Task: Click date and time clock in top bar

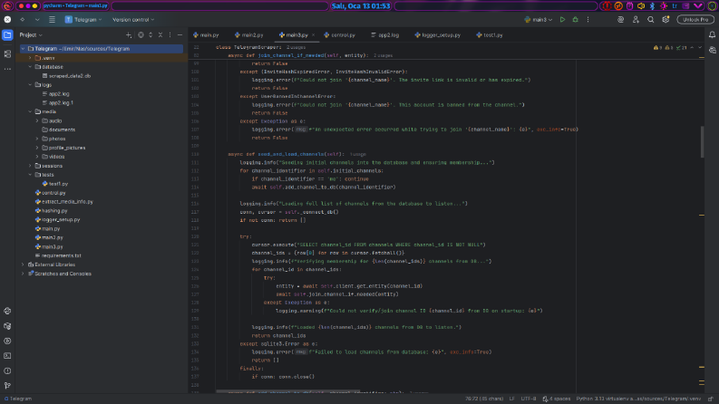Action: [361, 6]
